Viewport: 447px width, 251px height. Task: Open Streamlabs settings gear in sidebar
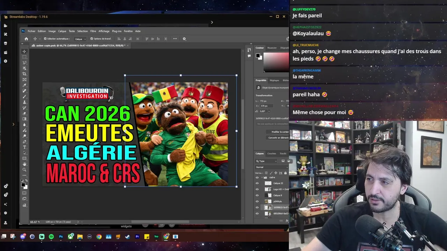tap(6, 213)
